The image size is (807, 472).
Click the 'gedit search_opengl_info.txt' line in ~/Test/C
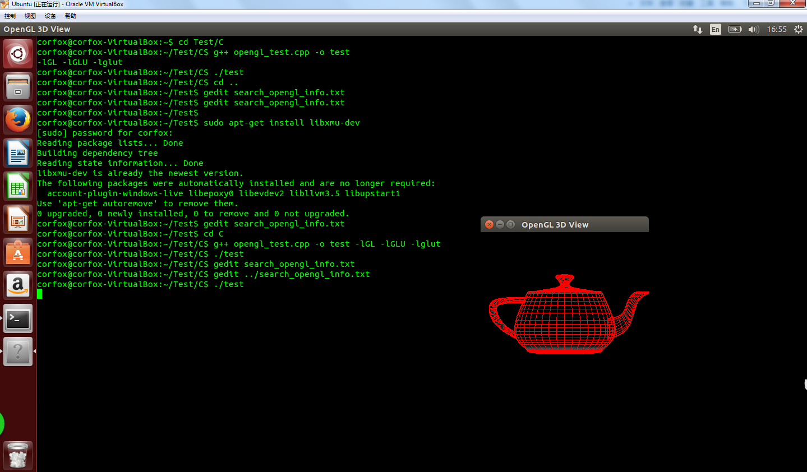click(196, 264)
